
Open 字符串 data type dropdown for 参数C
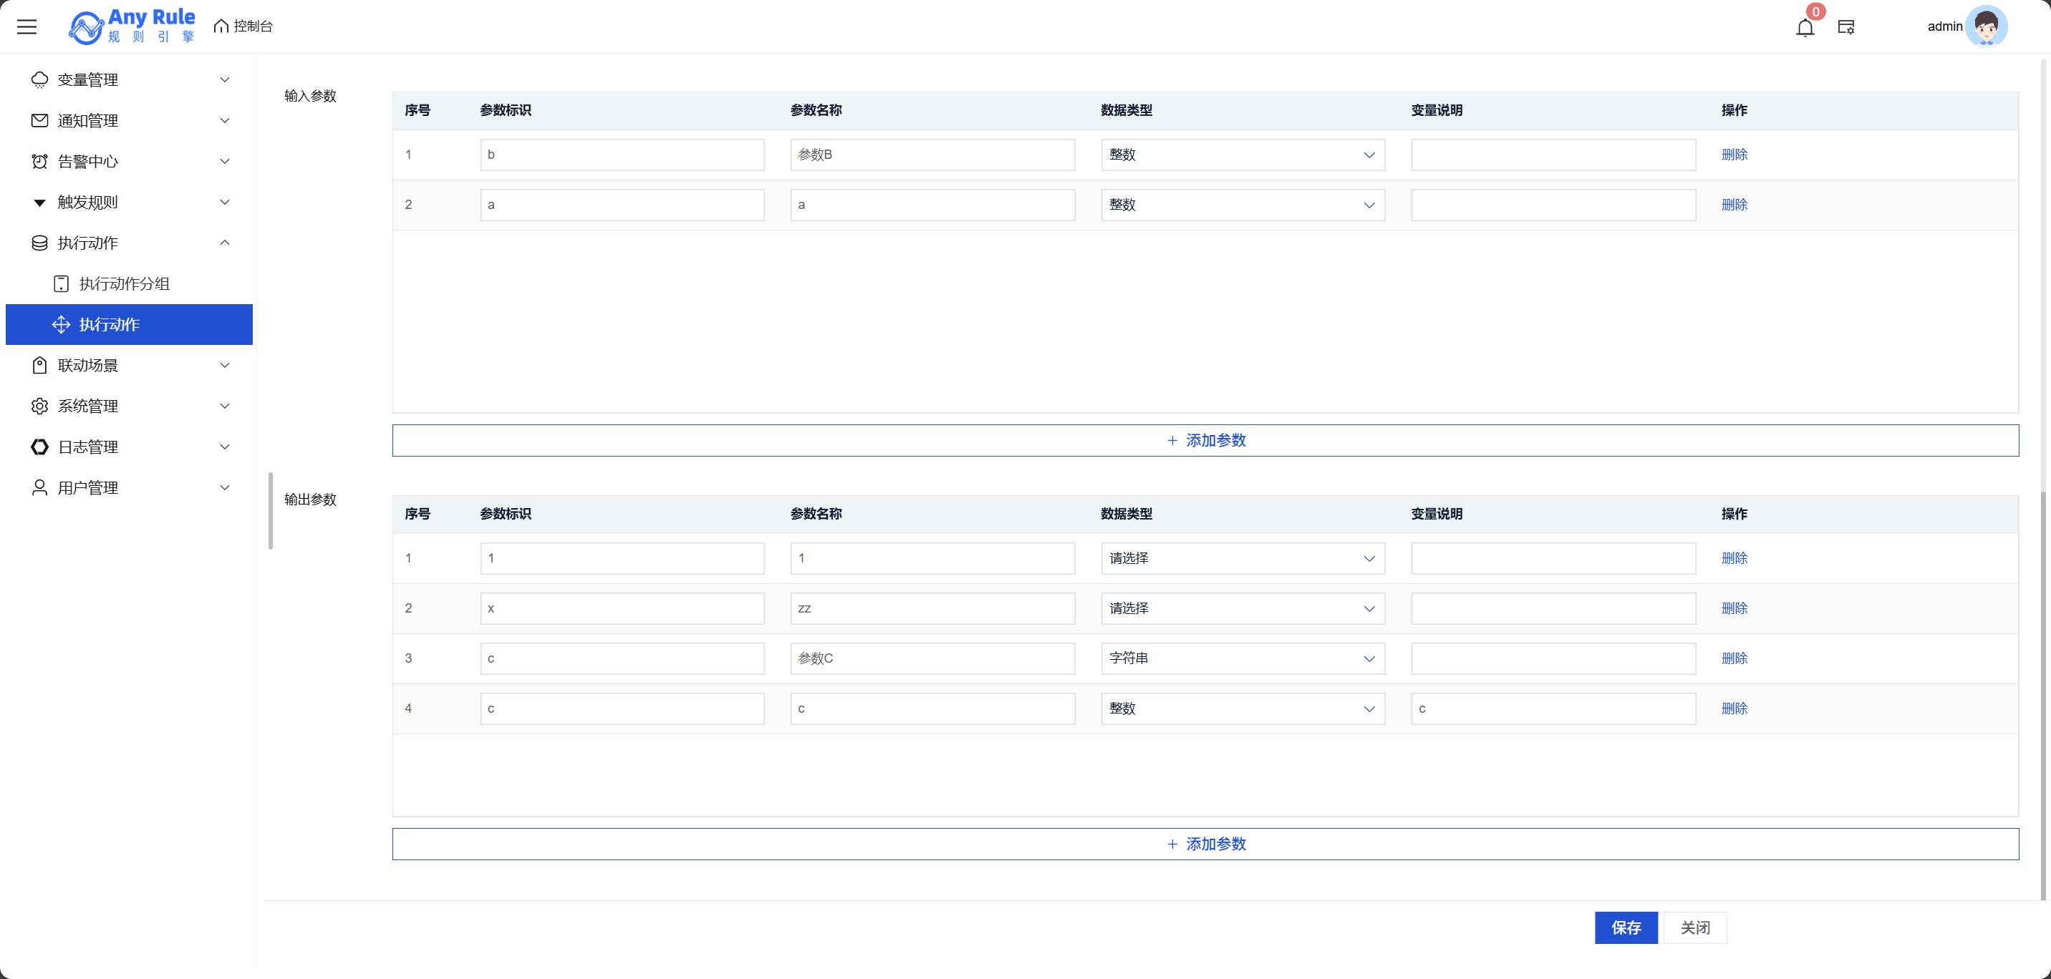(1242, 658)
